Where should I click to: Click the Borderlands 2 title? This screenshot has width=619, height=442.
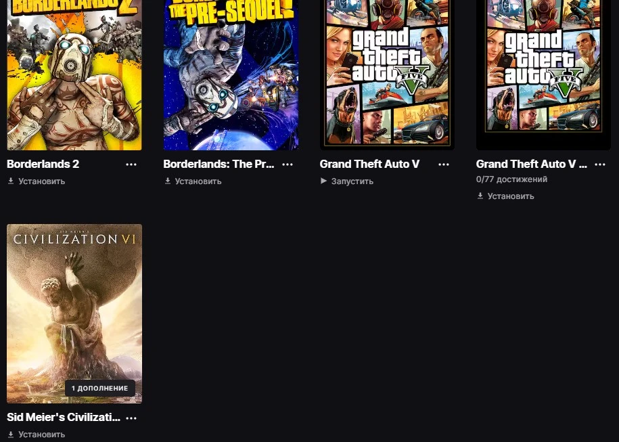[43, 164]
